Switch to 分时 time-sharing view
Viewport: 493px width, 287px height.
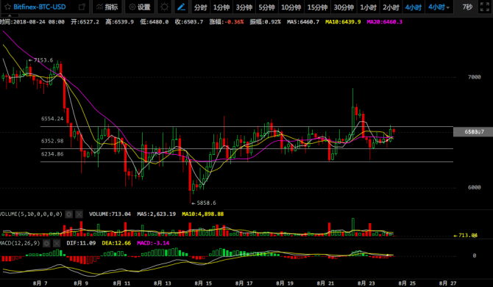pos(200,7)
